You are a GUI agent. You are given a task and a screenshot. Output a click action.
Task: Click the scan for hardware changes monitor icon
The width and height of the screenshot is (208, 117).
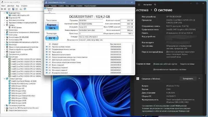tap(25, 9)
